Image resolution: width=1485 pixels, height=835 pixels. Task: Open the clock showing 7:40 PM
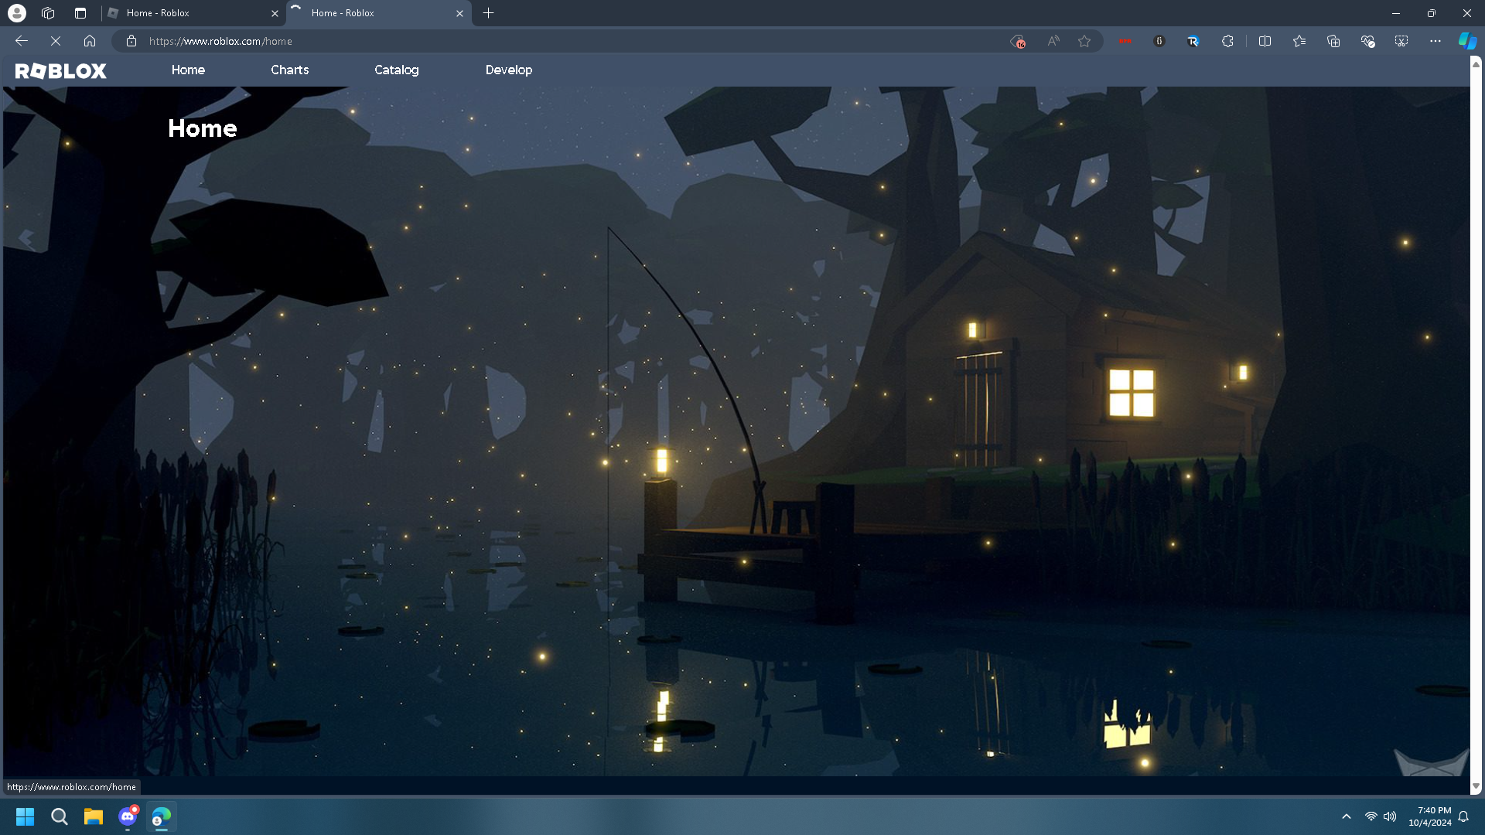click(x=1429, y=816)
